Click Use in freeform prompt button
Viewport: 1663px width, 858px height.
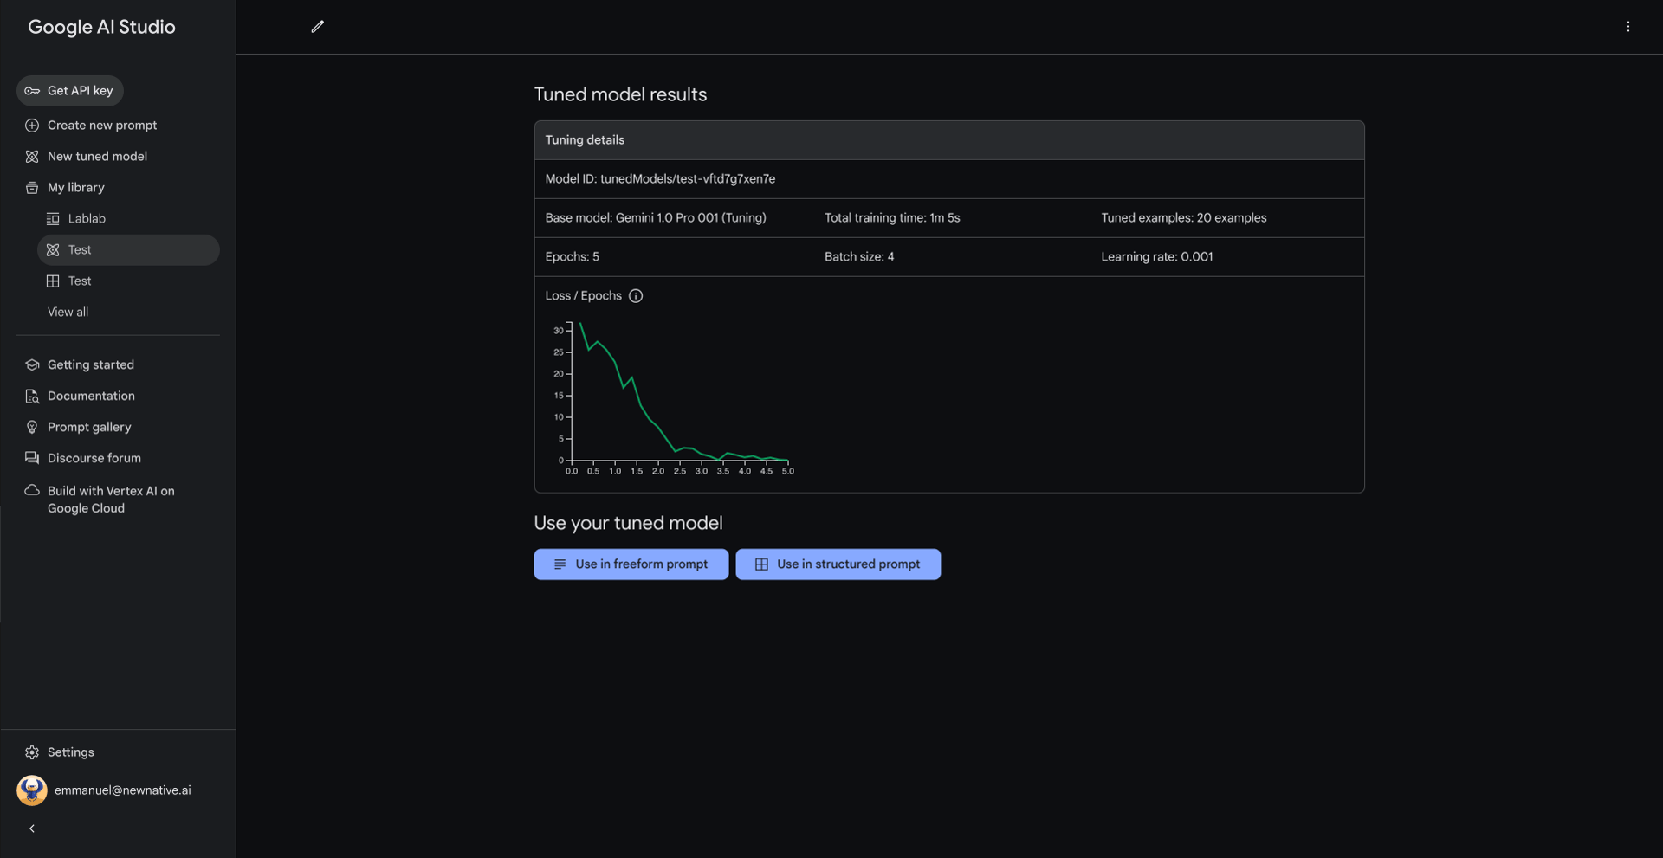631,564
